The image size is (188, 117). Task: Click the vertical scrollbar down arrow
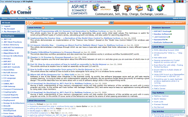tap(187, 116)
